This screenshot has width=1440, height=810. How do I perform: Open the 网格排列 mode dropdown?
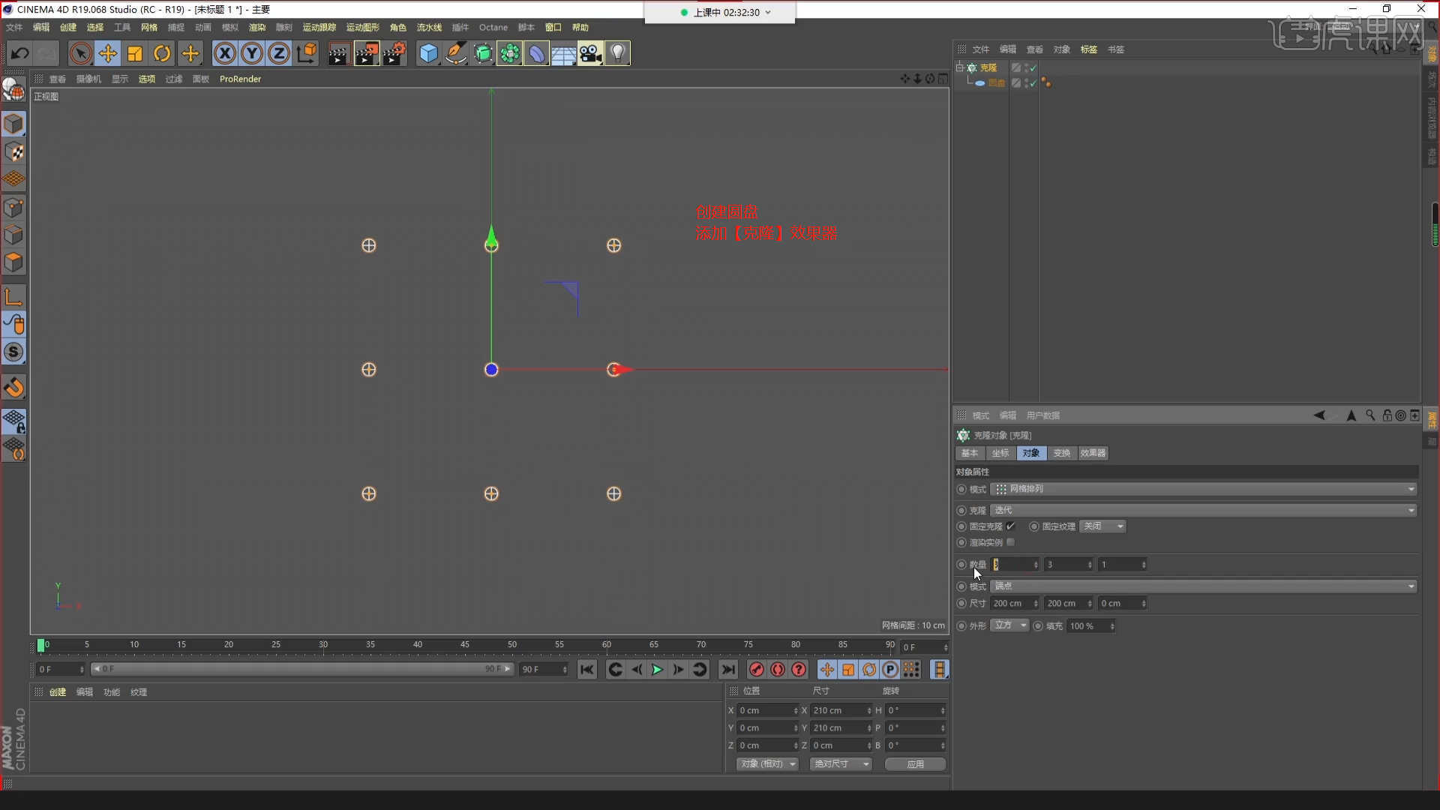point(1204,489)
